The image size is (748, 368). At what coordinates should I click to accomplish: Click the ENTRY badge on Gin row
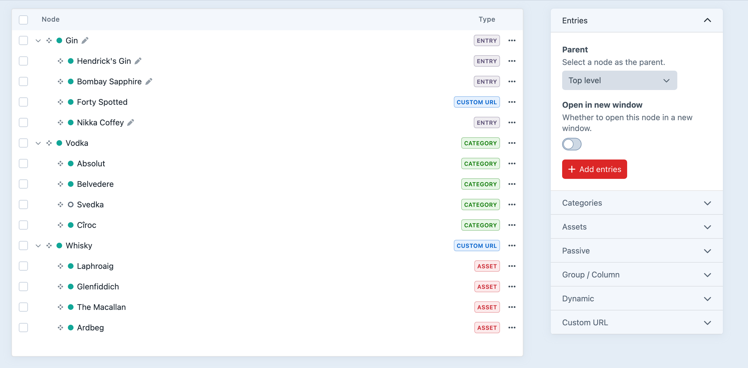tap(487, 41)
